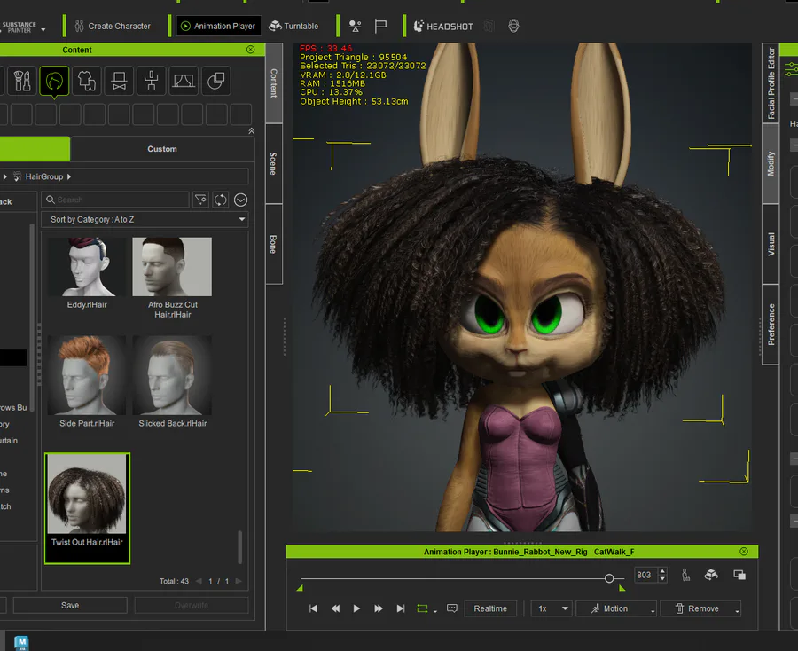
Task: Close the Content panel
Action: [x=250, y=50]
